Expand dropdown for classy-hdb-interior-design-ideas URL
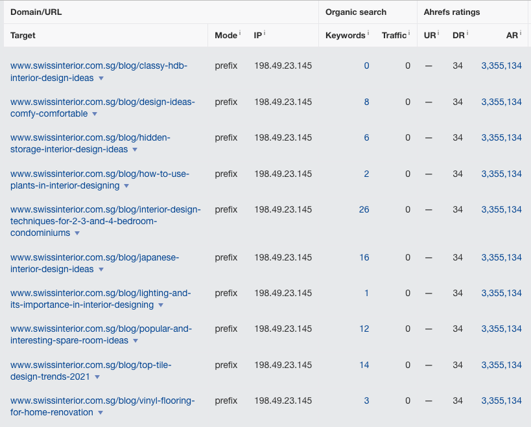 (x=101, y=78)
